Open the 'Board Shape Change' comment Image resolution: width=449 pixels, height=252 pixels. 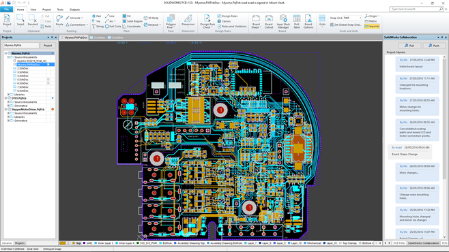pyautogui.click(x=410, y=151)
